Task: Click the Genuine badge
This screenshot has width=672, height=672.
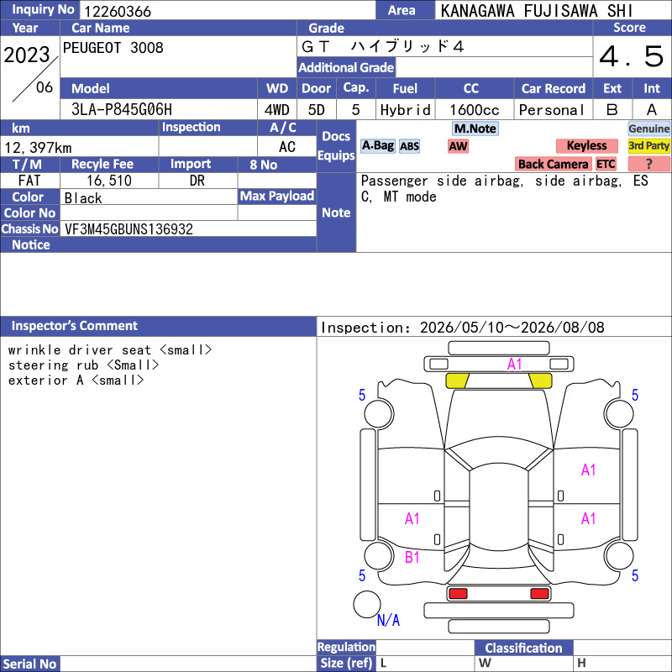Action: point(648,129)
